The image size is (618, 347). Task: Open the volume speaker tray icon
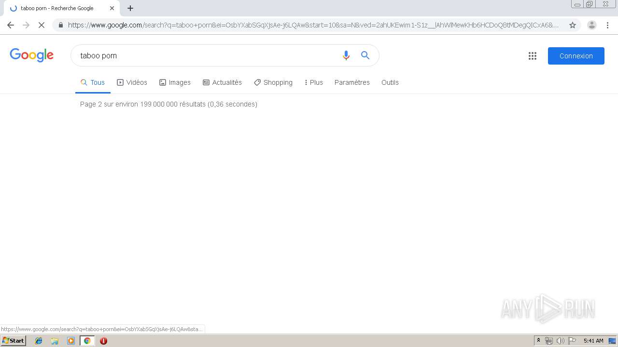pyautogui.click(x=560, y=341)
